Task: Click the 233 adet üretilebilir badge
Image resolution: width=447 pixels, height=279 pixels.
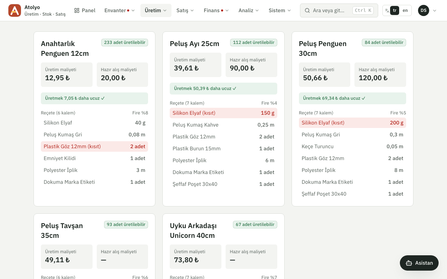Action: [x=125, y=43]
